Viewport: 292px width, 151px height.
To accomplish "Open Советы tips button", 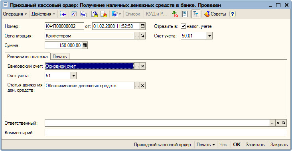I will [x=215, y=14].
